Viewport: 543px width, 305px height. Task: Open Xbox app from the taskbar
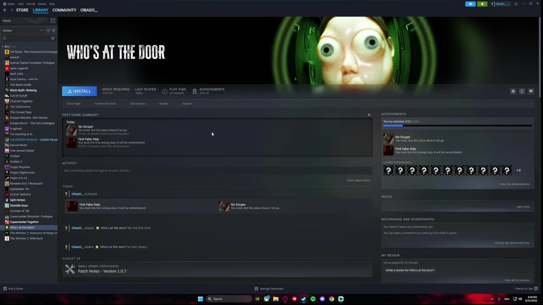pos(266,299)
